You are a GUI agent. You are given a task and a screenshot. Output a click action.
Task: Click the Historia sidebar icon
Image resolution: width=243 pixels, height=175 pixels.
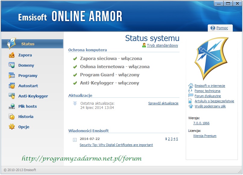pyautogui.click(x=12, y=117)
